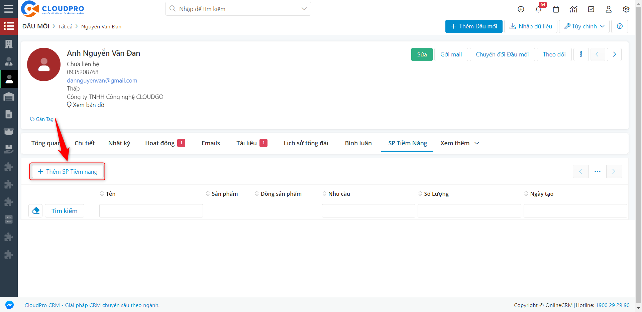Open the settings gear icon

click(626, 9)
